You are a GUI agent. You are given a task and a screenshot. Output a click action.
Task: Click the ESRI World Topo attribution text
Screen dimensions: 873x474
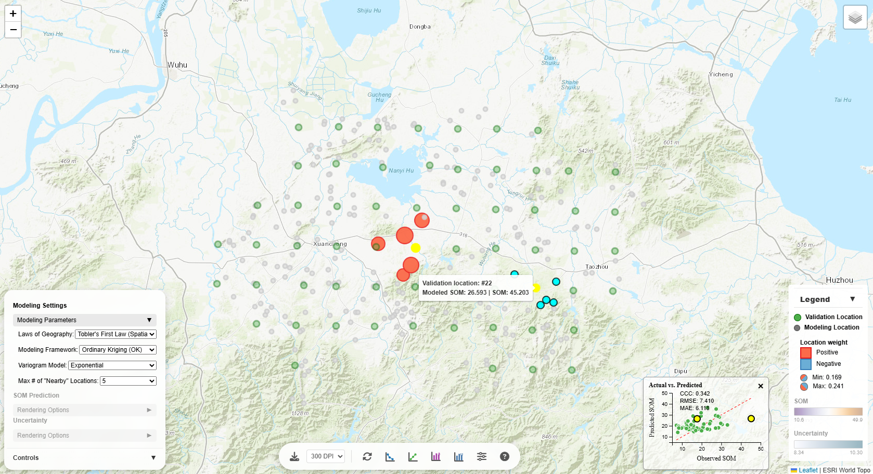point(846,470)
